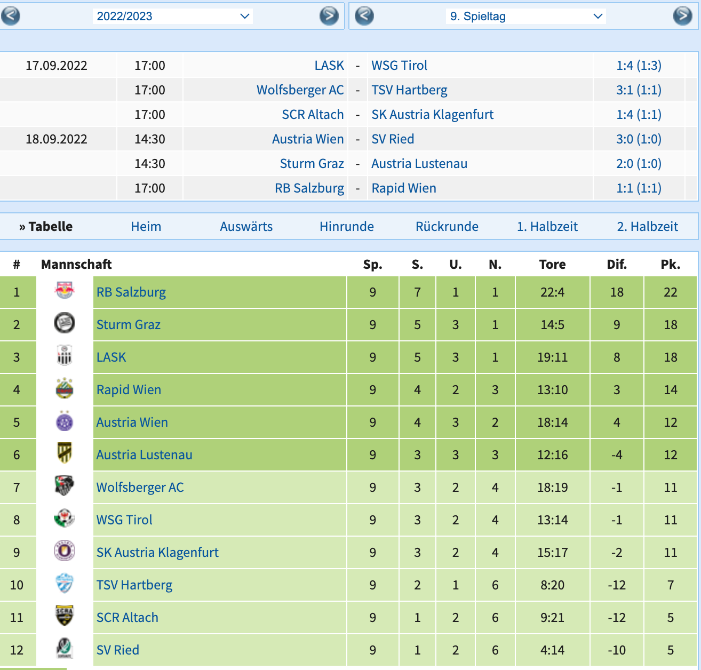Open Wolfsberger AC link in standings table
This screenshot has width=701, height=670.
click(x=140, y=488)
